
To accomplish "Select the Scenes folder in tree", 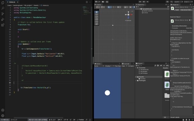I will coord(142,79).
